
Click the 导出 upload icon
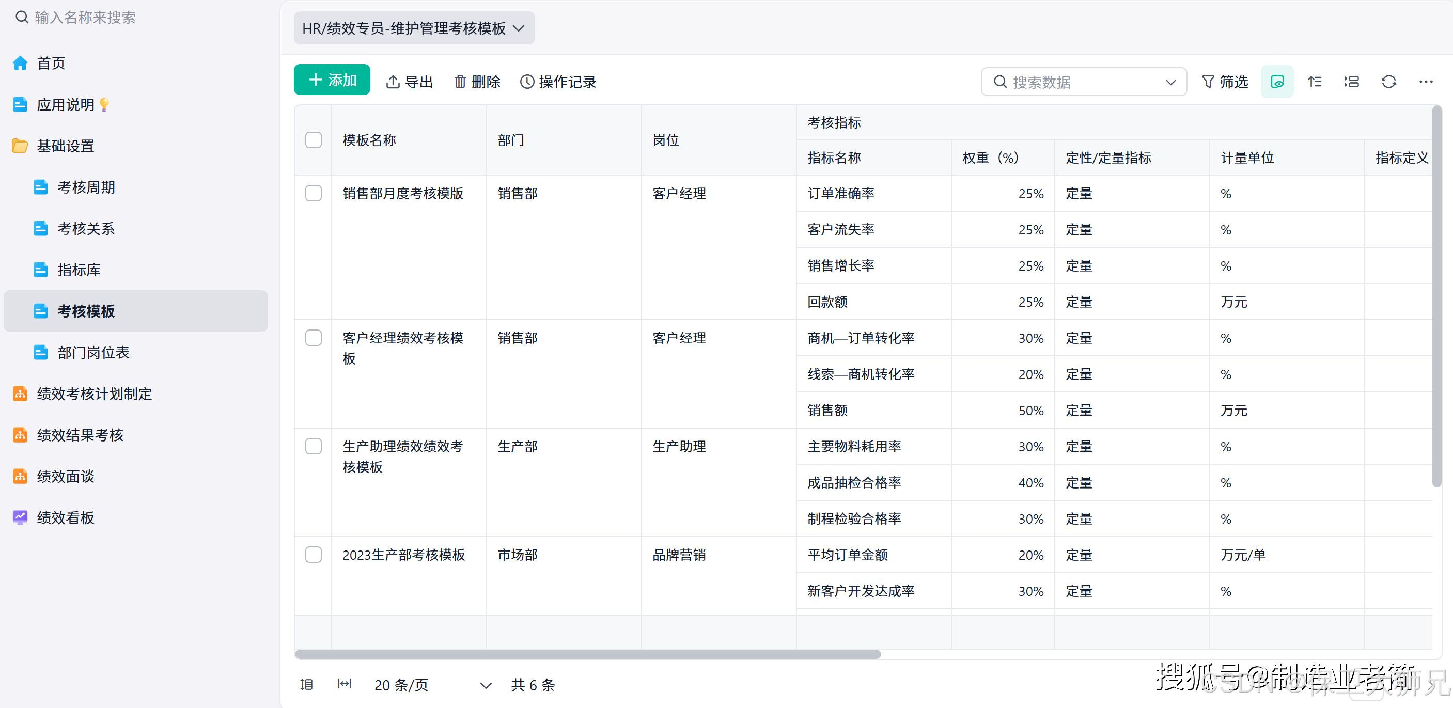[393, 82]
